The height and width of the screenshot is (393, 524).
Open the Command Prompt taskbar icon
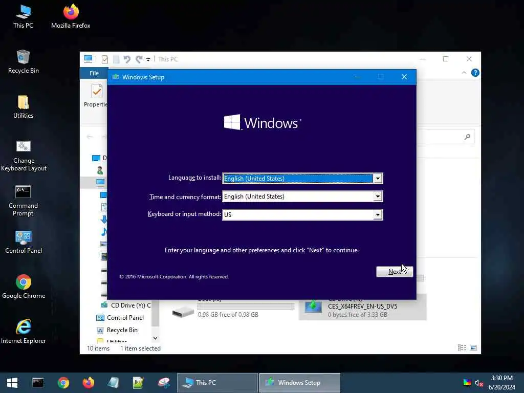pos(38,383)
